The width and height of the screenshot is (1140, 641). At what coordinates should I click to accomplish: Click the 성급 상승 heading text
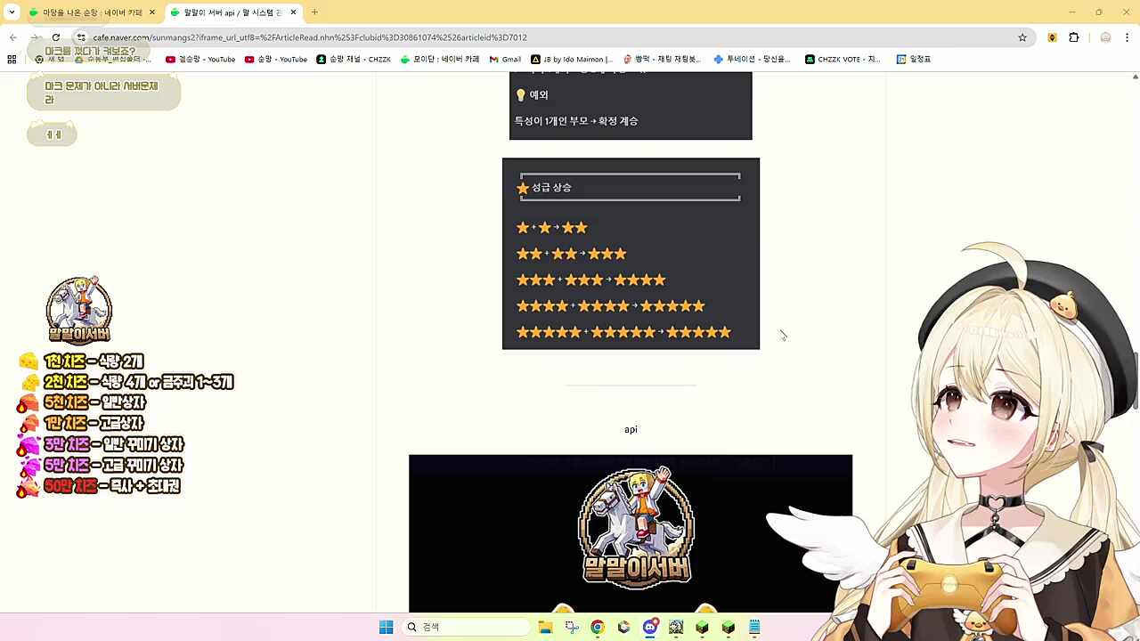(551, 188)
